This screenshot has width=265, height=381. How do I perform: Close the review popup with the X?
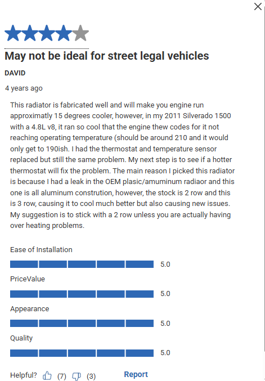258,6
